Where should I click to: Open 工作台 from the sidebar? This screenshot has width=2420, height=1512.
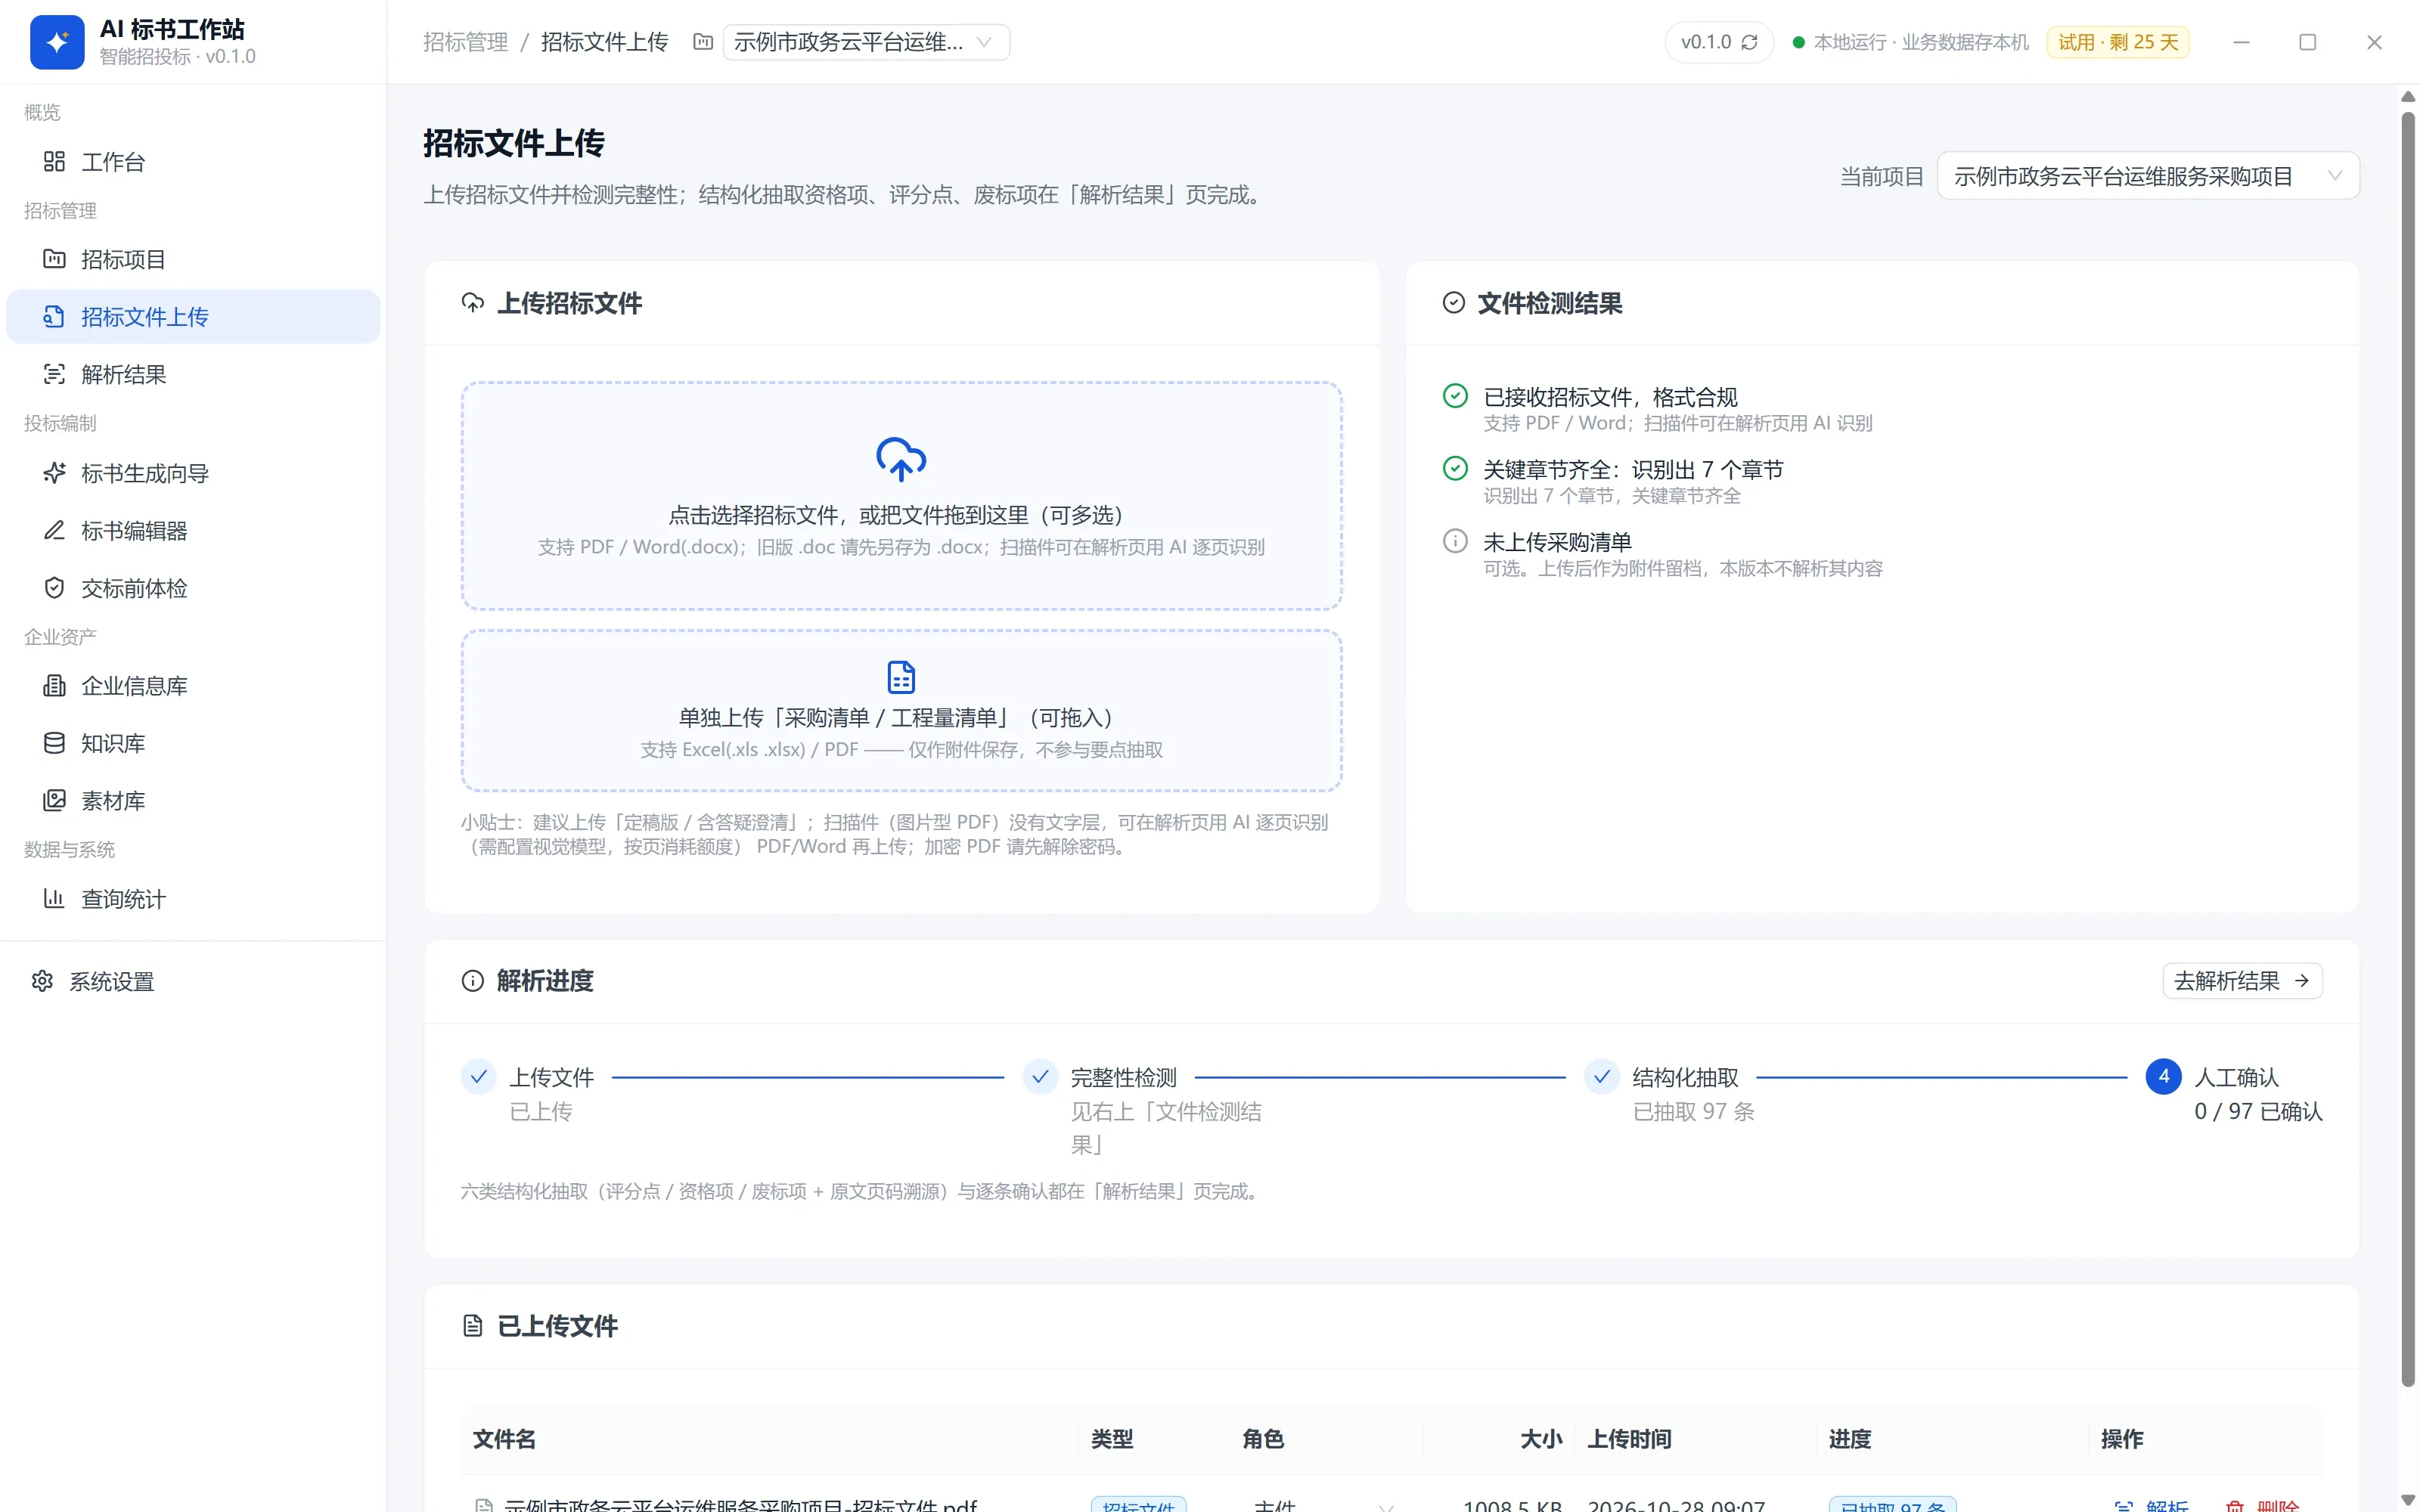click(193, 161)
